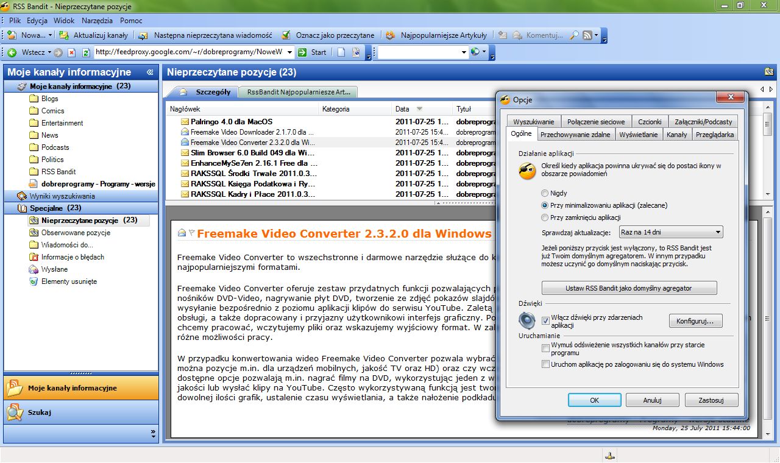Click the green Wstecz back arrow icon

click(12, 52)
